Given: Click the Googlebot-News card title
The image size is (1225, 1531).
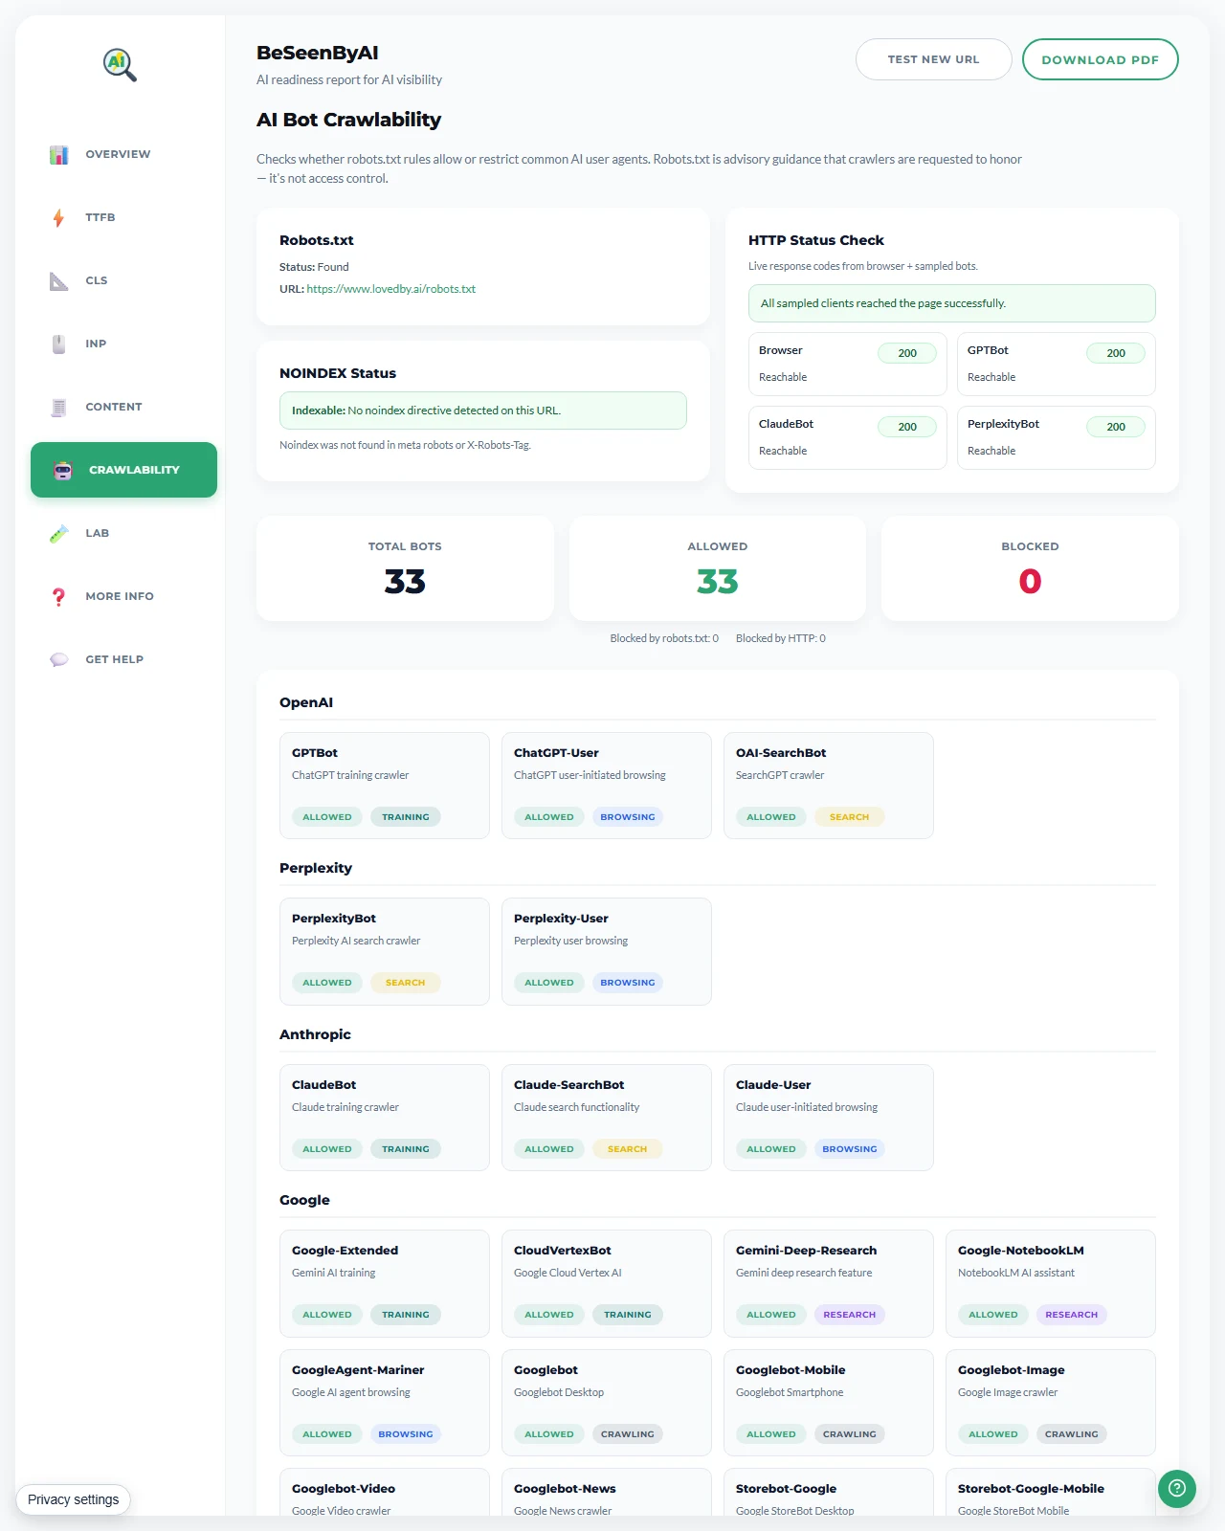Looking at the screenshot, I should click(565, 1489).
